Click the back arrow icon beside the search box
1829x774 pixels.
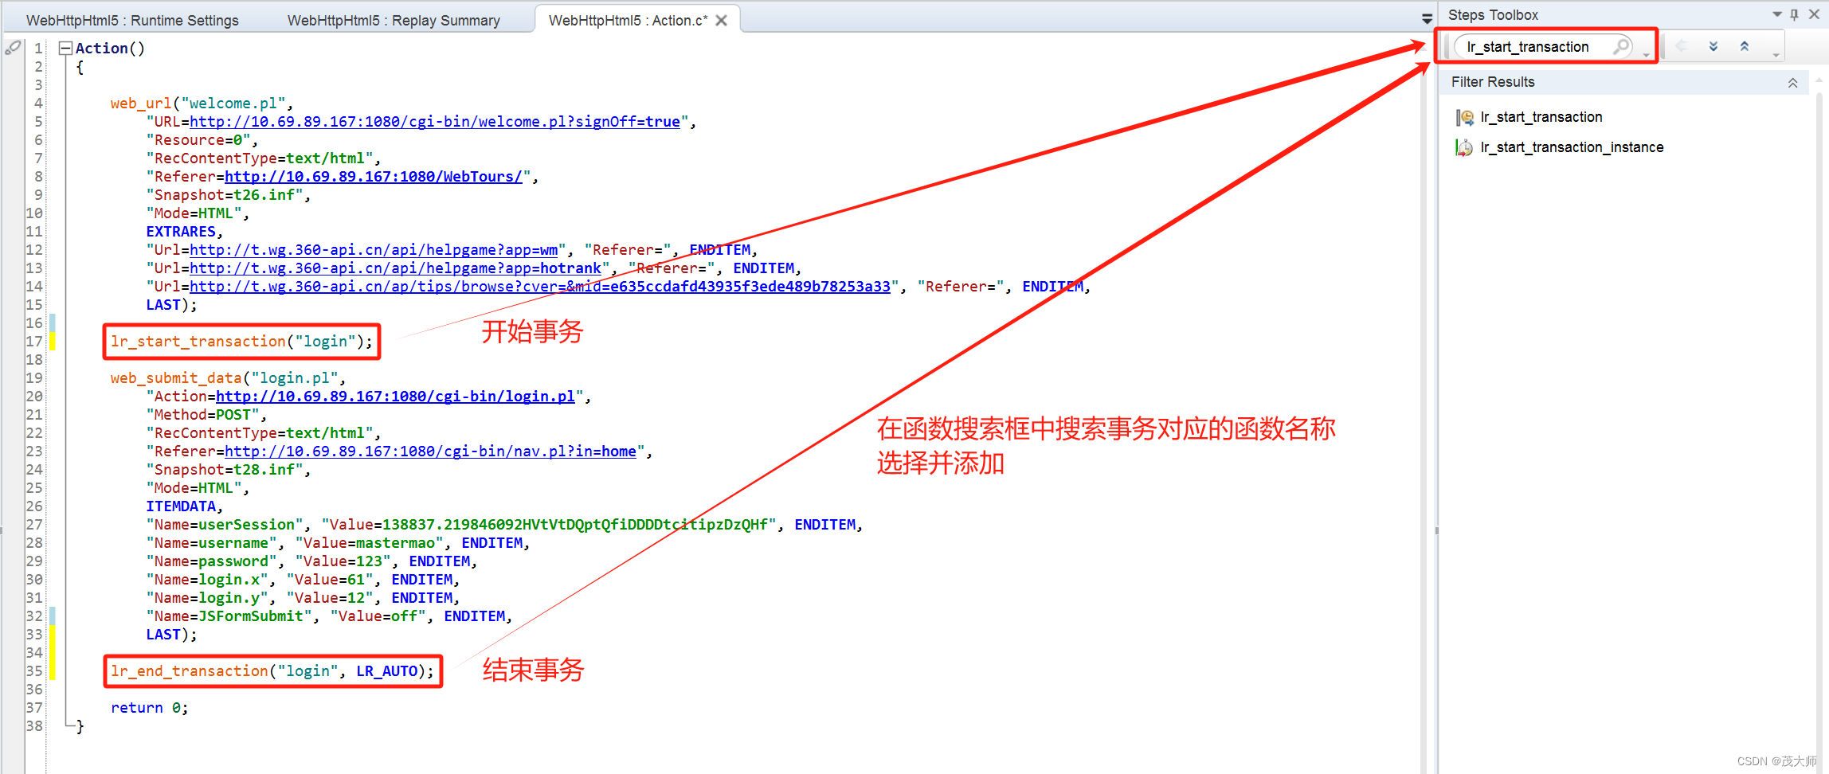(1681, 46)
